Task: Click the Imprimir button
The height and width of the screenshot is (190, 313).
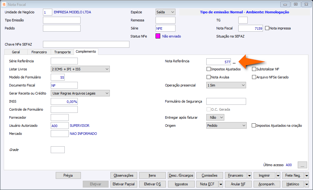Action: click(264, 175)
